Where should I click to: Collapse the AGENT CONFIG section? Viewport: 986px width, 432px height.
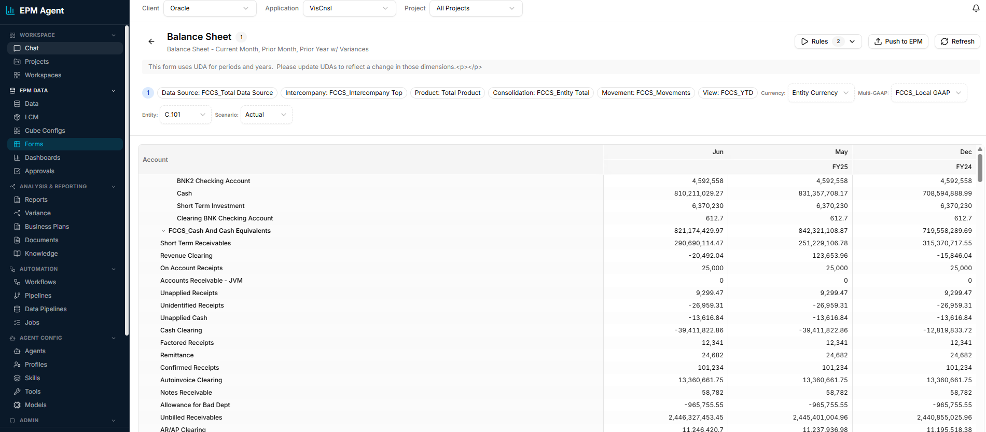(x=114, y=338)
